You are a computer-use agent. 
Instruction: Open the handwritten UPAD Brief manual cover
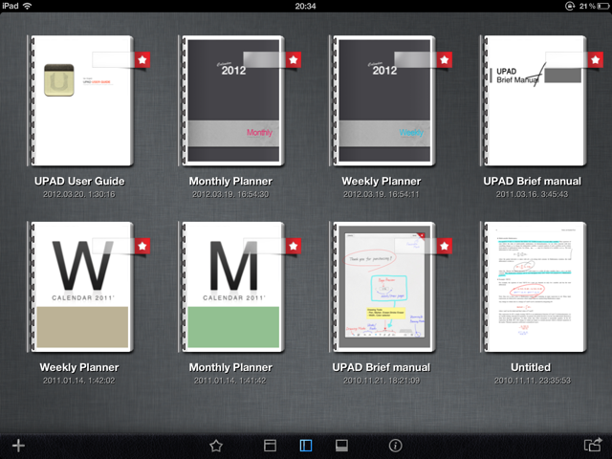click(382, 287)
